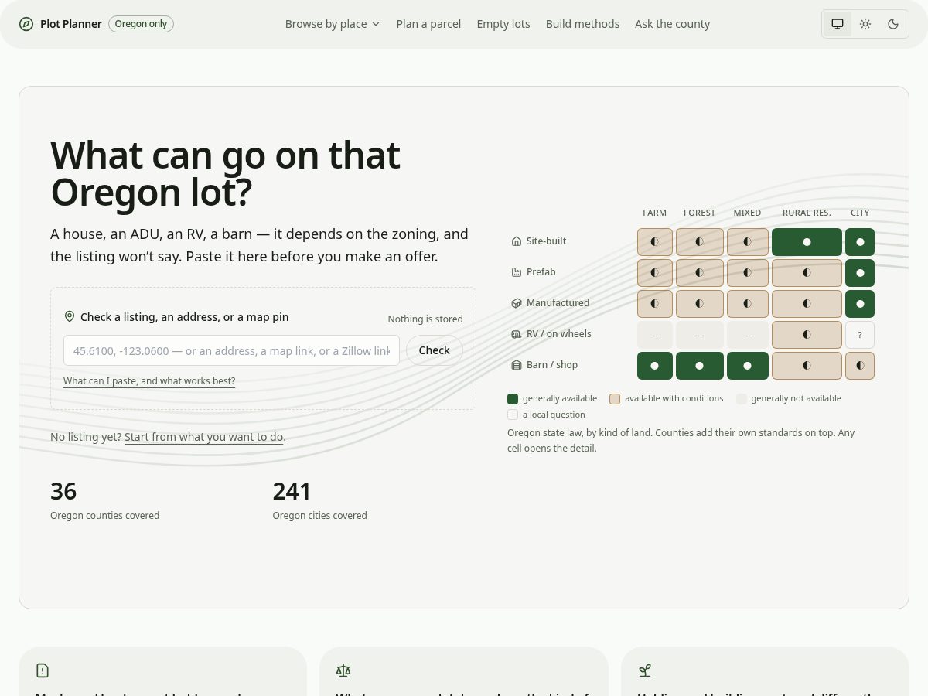The height and width of the screenshot is (696, 928).
Task: Click the Plot Planner compass logo icon
Action: [x=26, y=24]
